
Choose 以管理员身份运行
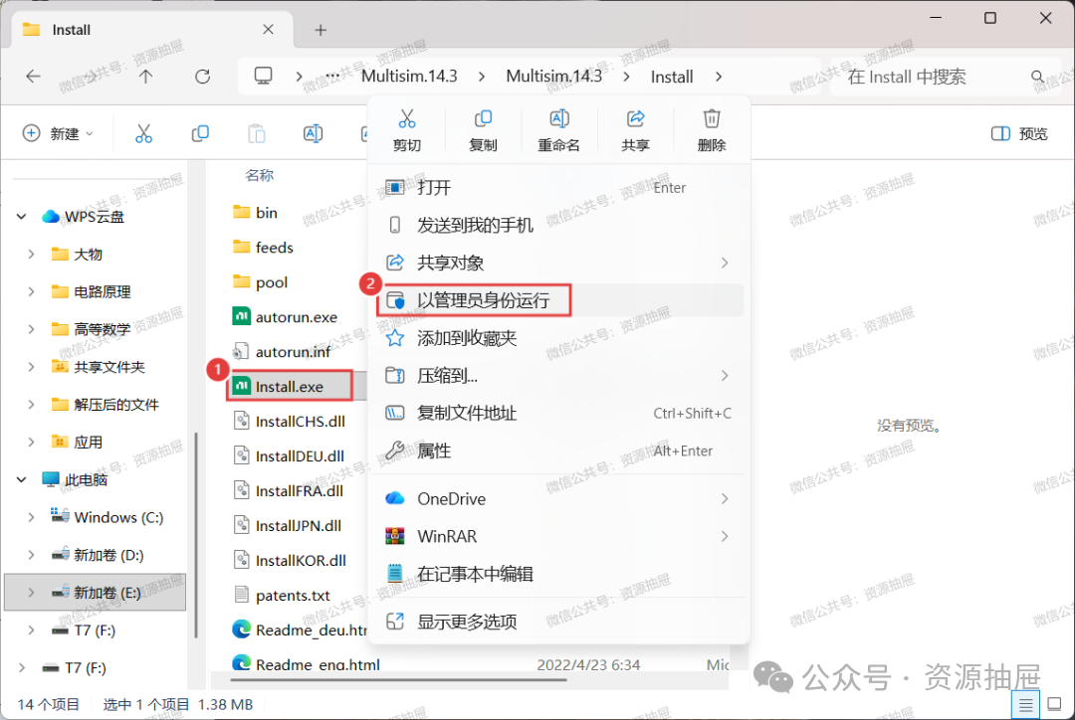point(559,300)
